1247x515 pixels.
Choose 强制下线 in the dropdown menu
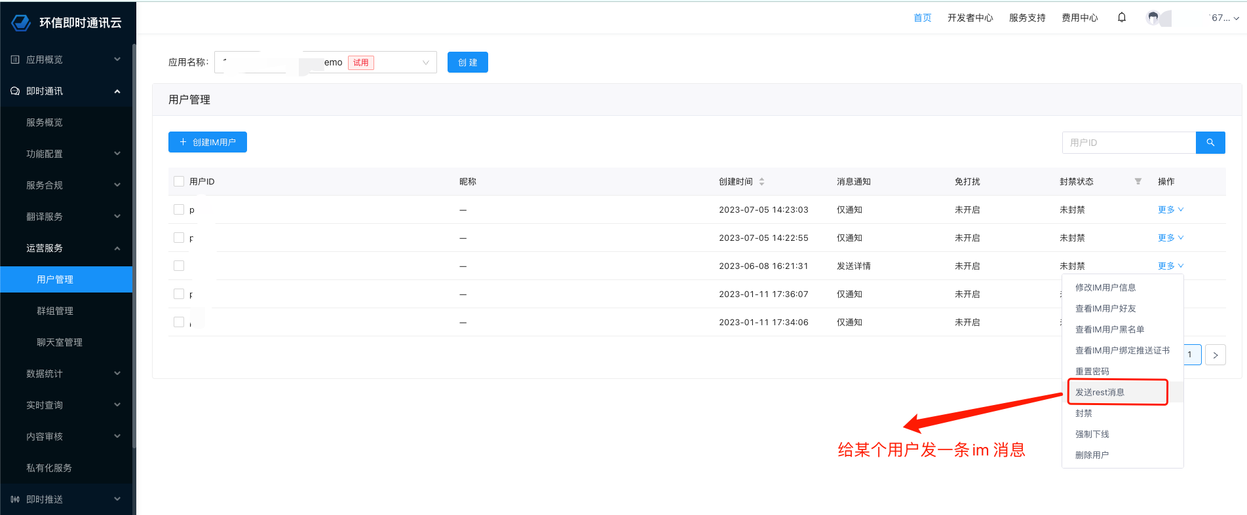[x=1122, y=434]
